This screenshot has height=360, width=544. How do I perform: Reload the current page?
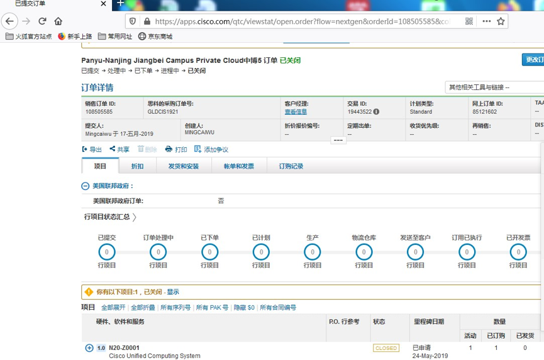click(x=42, y=21)
